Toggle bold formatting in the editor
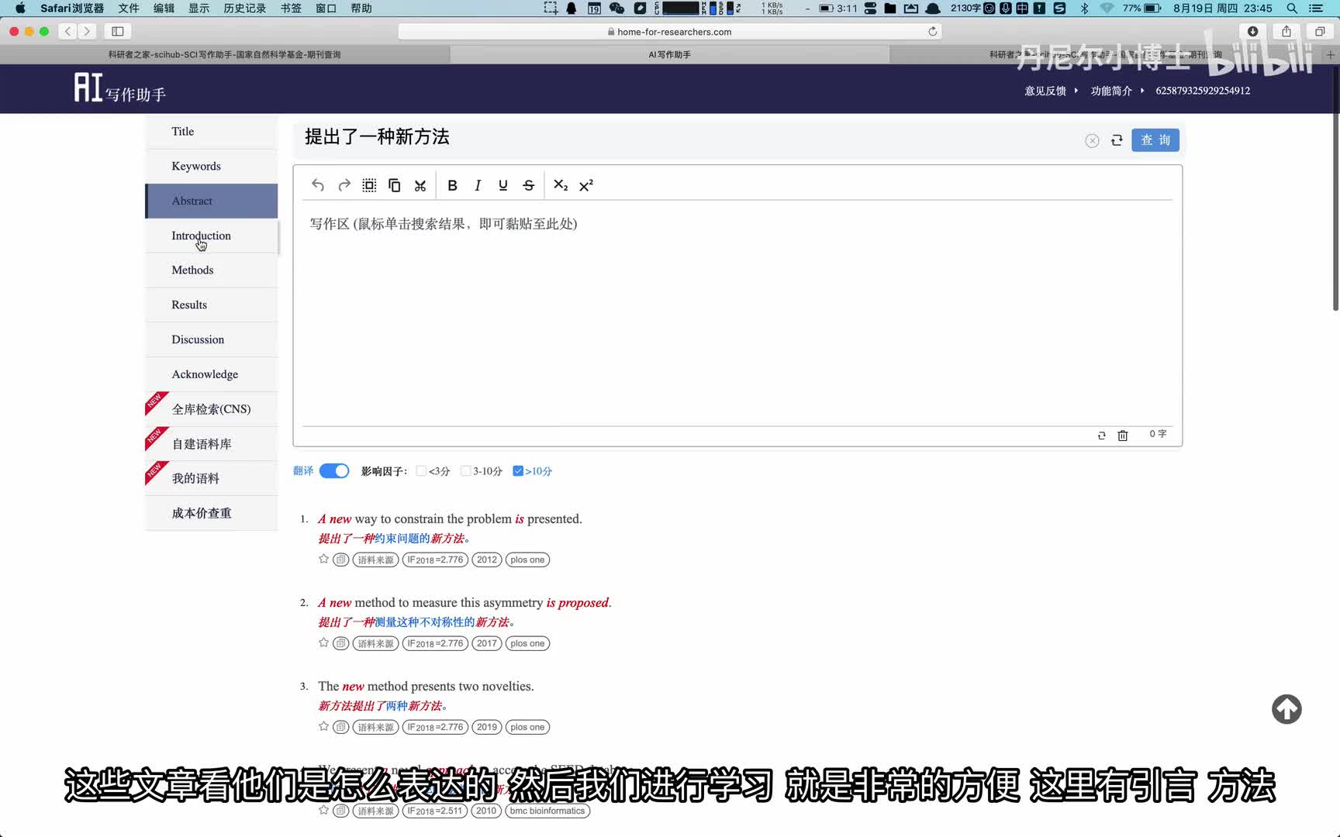 click(452, 185)
